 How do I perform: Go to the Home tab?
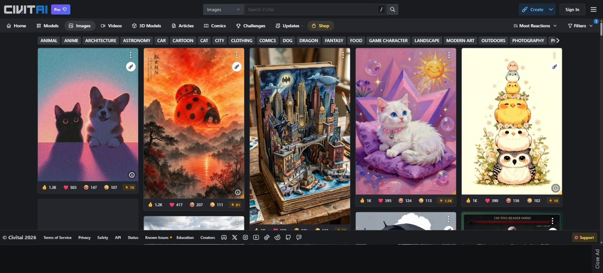16,26
